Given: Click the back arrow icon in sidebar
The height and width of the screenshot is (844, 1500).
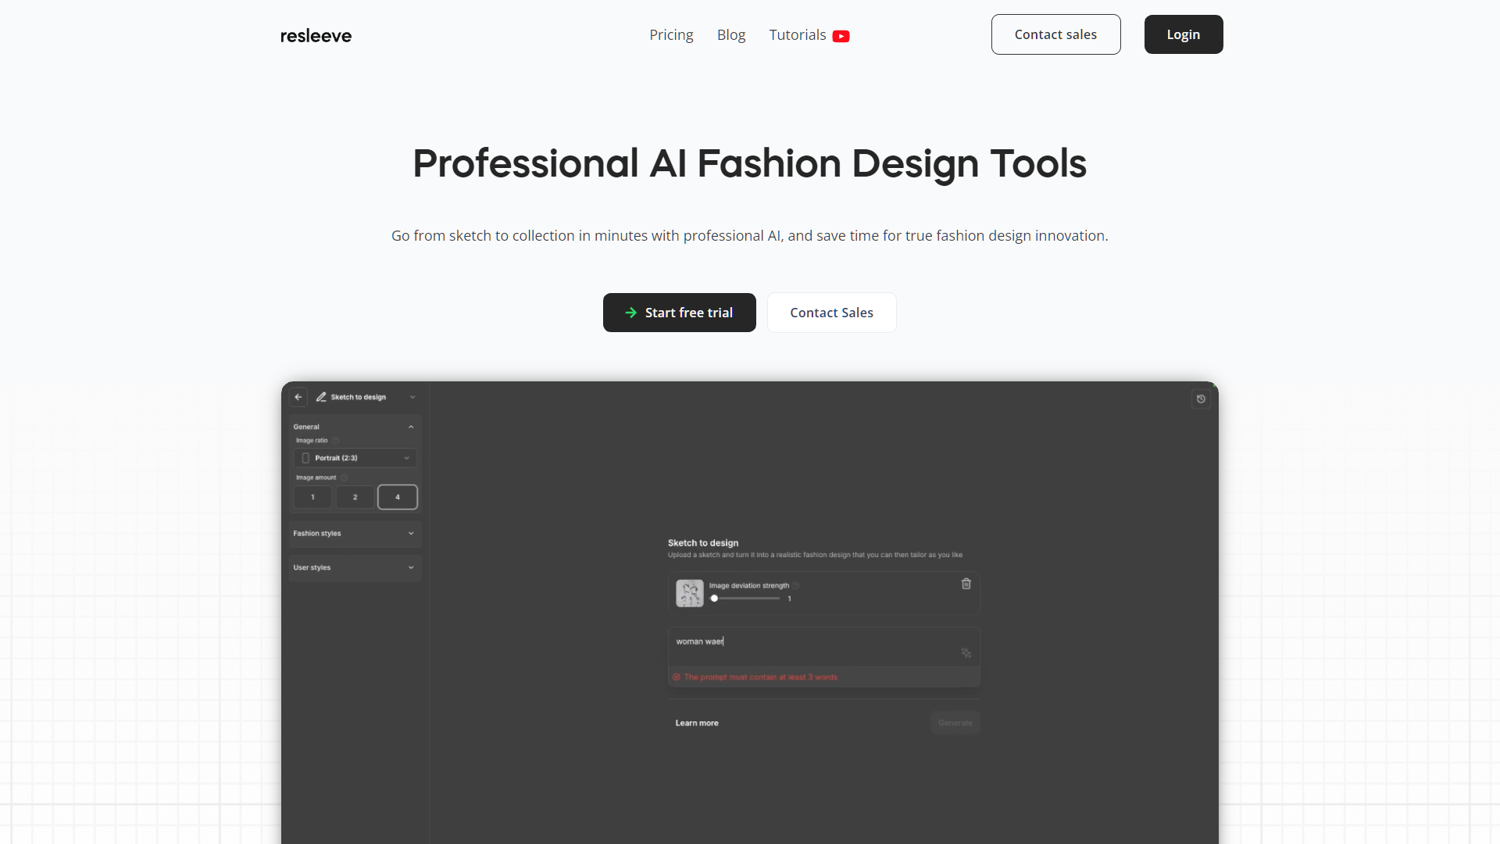Looking at the screenshot, I should tap(298, 397).
